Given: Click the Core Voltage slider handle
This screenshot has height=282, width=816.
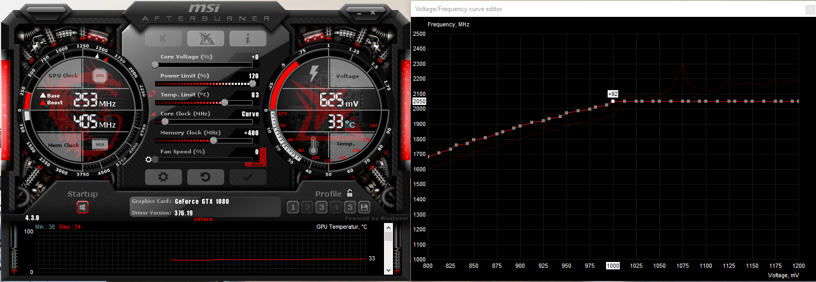Looking at the screenshot, I should pos(155,64).
